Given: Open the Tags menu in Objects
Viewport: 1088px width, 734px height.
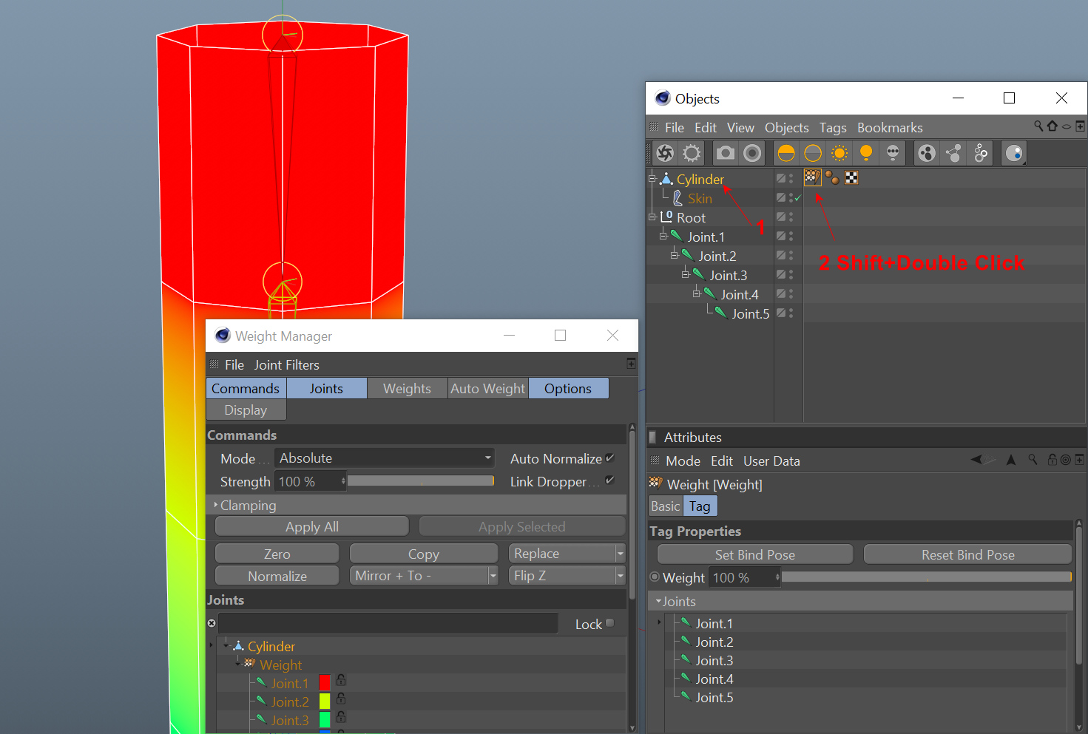Looking at the screenshot, I should tap(833, 127).
